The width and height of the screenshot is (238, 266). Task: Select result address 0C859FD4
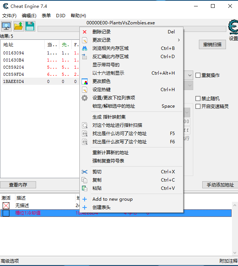[x=14, y=75]
